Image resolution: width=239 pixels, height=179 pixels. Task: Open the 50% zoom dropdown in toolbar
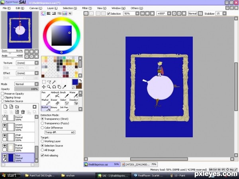pos(137,14)
